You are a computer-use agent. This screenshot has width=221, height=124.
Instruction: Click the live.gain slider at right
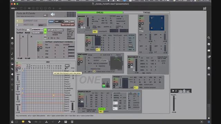174,103
